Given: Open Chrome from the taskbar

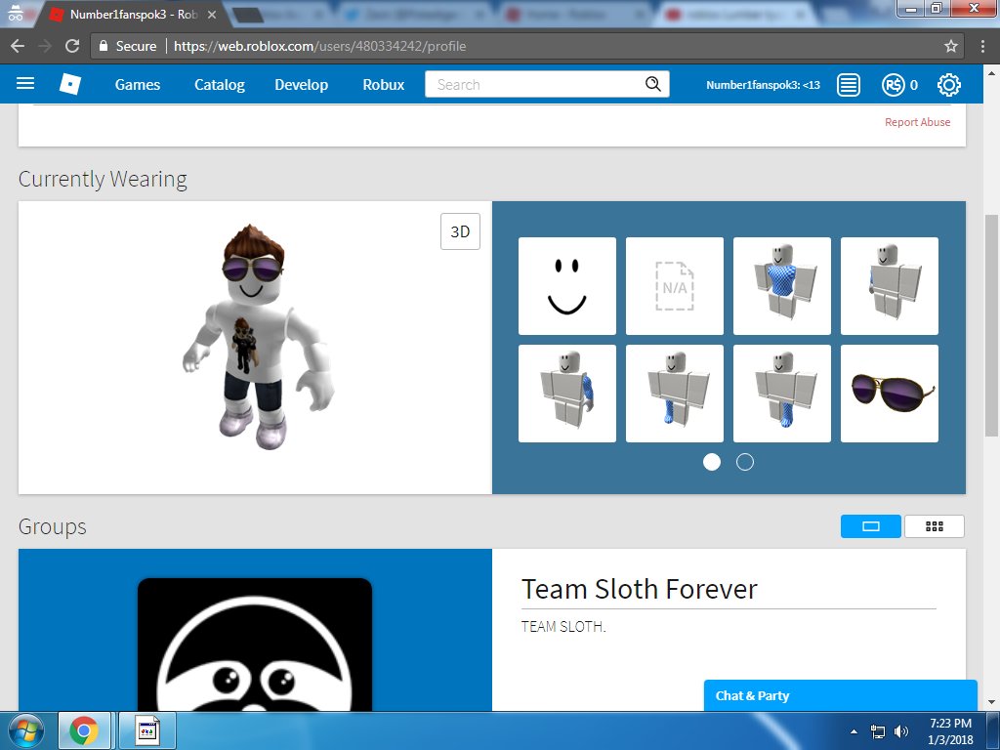Looking at the screenshot, I should click(85, 730).
